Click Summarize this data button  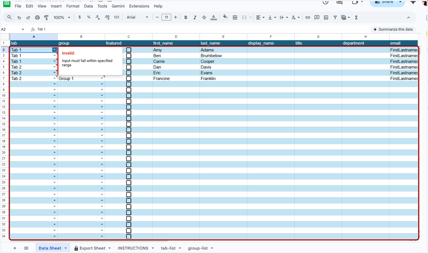click(393, 29)
